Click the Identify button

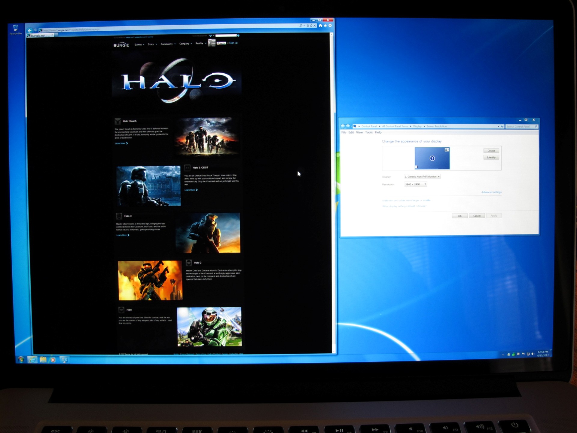point(491,158)
